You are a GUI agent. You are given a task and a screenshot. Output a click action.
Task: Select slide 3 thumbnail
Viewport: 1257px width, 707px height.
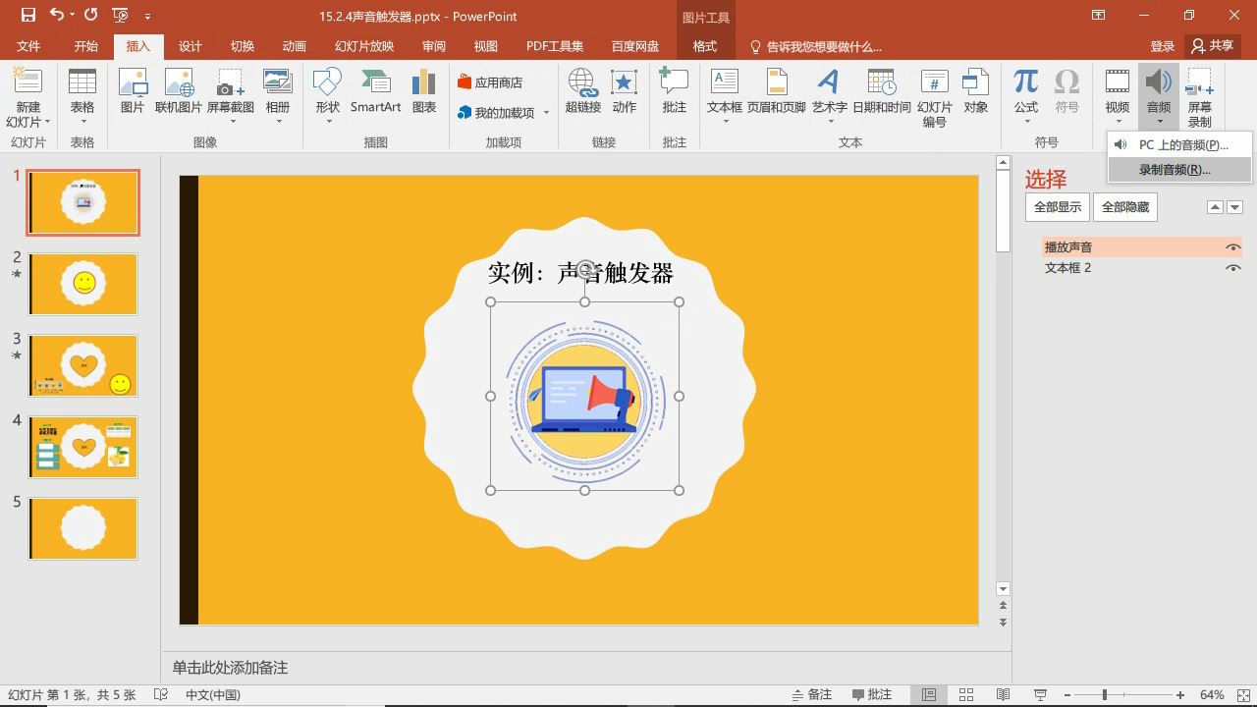(x=83, y=365)
